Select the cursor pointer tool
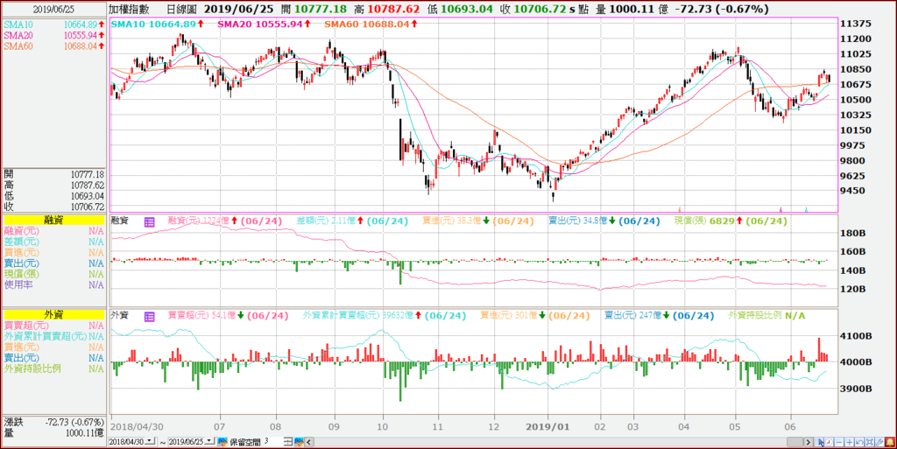Image resolution: width=897 pixels, height=449 pixels. (x=819, y=442)
